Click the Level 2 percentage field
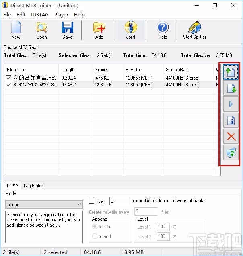Image resolution: width=243 pixels, height=256 pixels. click(x=163, y=236)
